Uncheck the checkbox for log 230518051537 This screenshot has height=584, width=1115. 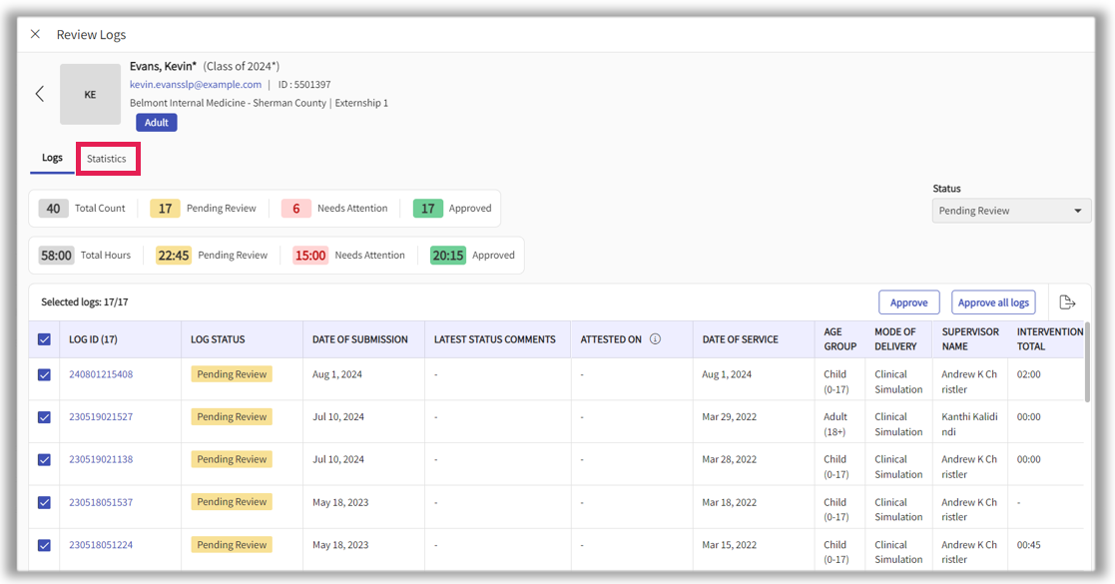(44, 502)
